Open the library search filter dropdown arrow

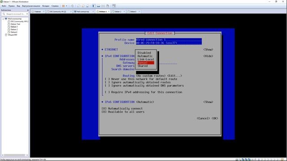pos(27,14)
